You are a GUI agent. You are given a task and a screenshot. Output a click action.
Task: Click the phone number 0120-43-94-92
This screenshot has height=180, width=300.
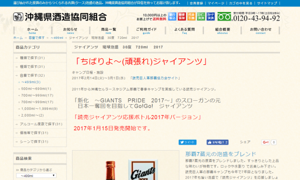[256, 18]
